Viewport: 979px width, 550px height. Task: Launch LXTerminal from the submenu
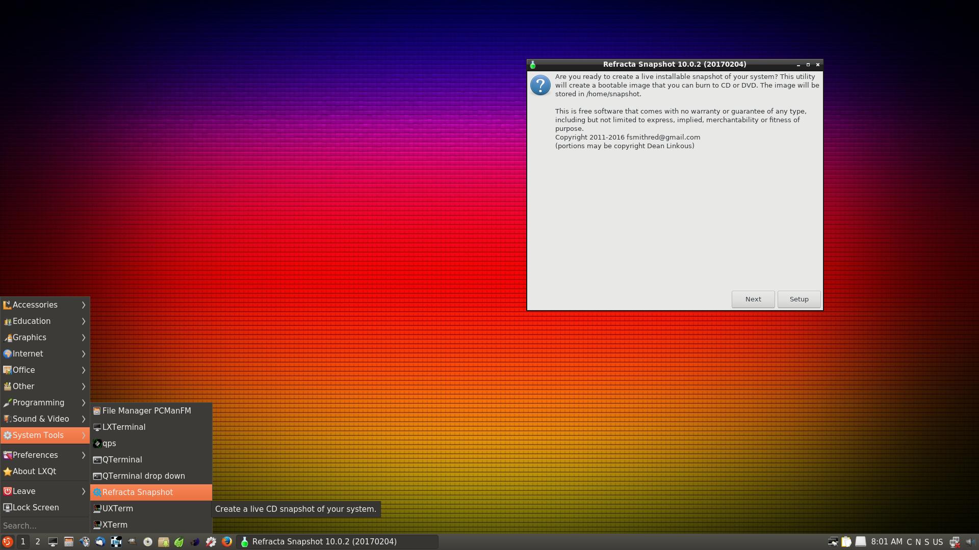(x=151, y=427)
